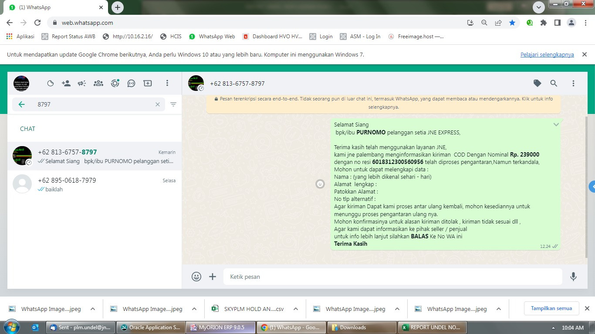Start a new chat via speech bubble icon
This screenshot has width=595, height=334.
click(x=131, y=83)
